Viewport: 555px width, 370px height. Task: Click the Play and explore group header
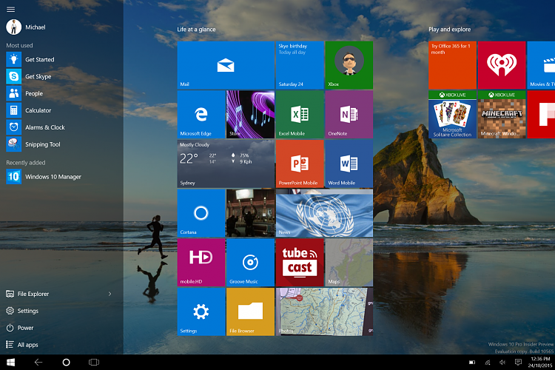tap(449, 30)
